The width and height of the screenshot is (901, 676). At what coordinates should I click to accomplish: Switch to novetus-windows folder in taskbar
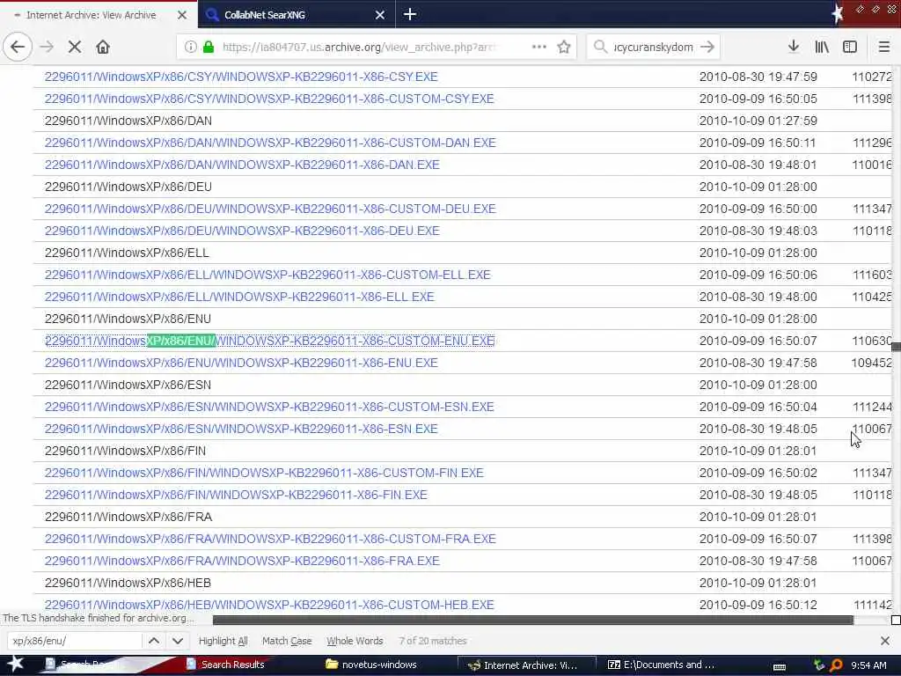371,665
